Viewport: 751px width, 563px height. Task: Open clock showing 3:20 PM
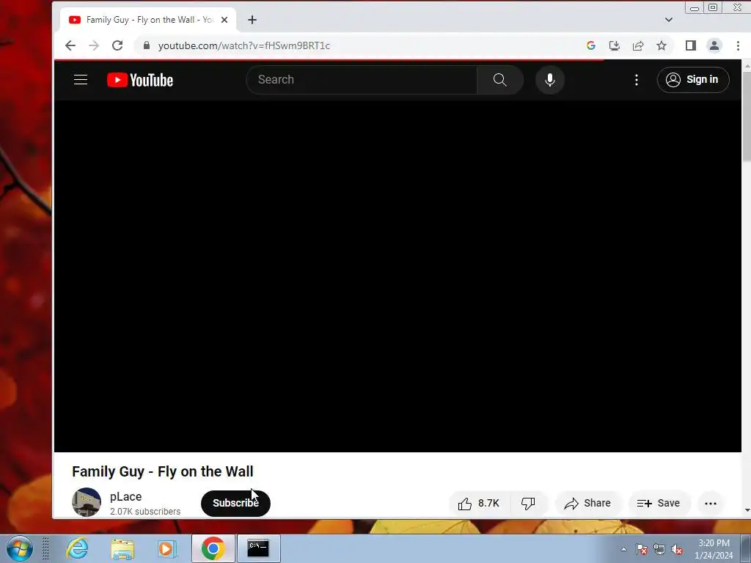pos(714,549)
